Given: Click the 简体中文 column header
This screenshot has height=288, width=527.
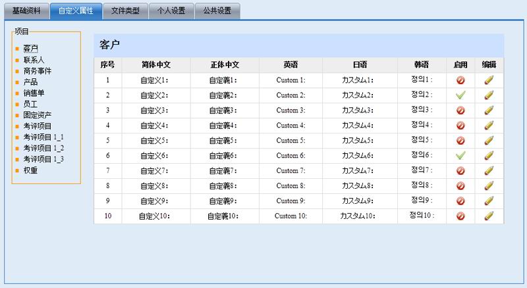Looking at the screenshot, I should tap(156, 65).
